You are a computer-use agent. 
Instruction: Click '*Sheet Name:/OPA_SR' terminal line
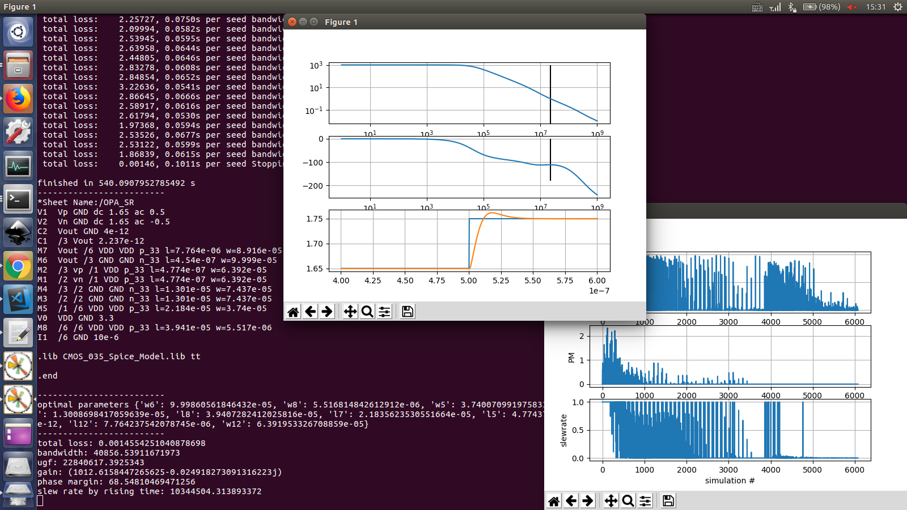pyautogui.click(x=86, y=202)
